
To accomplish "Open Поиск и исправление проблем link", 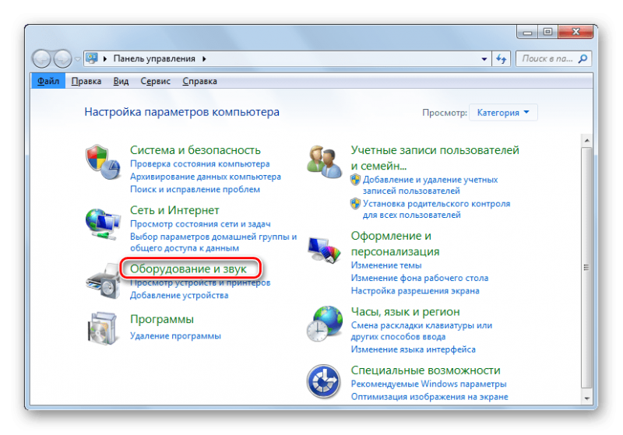I will tap(195, 189).
